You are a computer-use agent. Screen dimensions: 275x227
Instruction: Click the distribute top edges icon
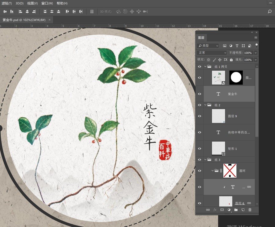pos(45,12)
